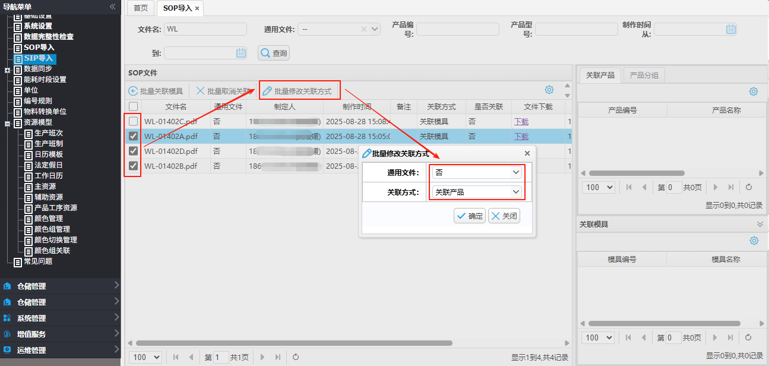Click the gear icon in 关联模具 panel

tap(754, 241)
